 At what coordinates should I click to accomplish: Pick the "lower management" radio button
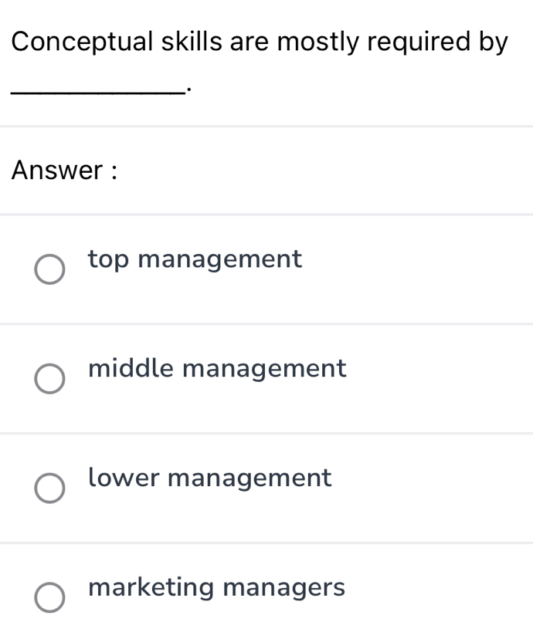(x=50, y=489)
